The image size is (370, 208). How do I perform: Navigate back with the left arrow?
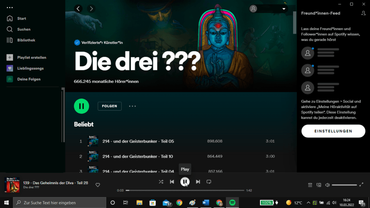[78, 9]
